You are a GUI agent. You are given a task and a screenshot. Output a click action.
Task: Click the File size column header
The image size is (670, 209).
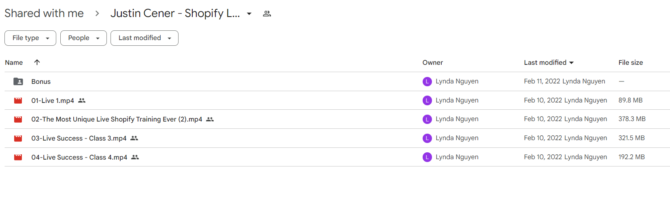[x=631, y=62]
